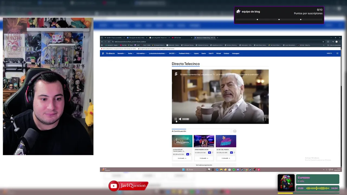The image size is (347, 195).
Task: Set reminder for El Rey del Mando
Action: click(x=234, y=153)
